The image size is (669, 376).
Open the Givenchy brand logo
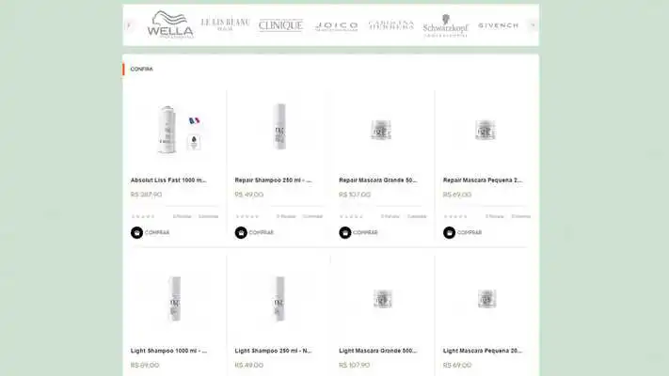(499, 25)
